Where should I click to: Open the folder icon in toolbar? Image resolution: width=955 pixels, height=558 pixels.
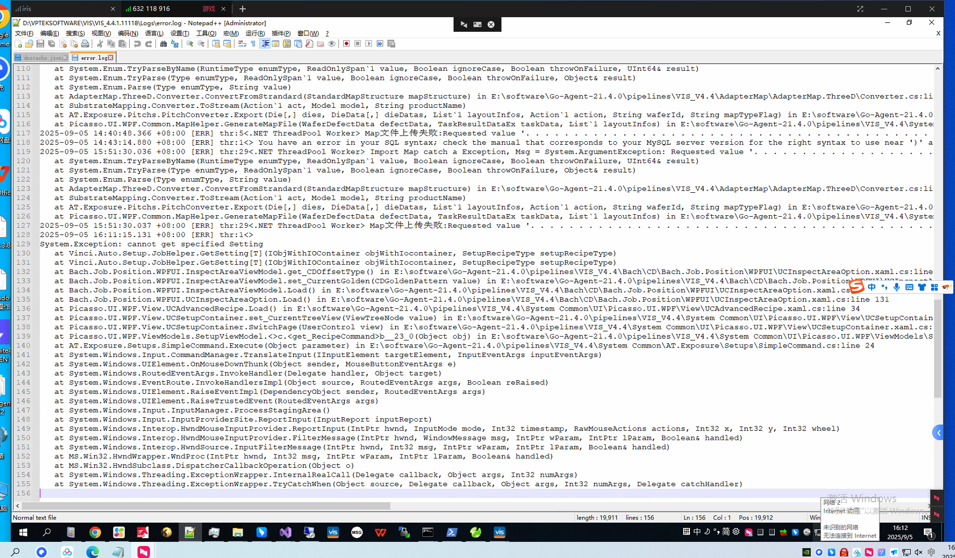(29, 44)
